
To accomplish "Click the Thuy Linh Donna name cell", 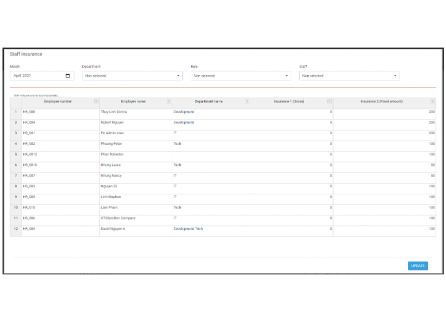I will (x=135, y=112).
